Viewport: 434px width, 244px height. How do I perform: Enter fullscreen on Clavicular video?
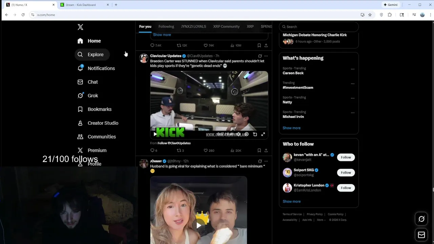pos(263,134)
